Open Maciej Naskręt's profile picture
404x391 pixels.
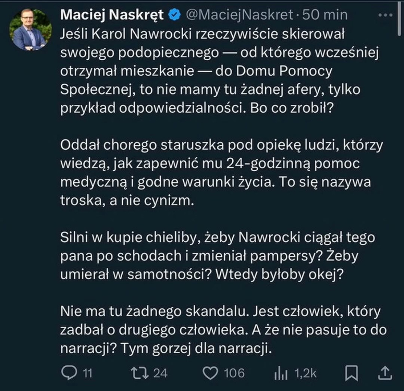tap(30, 29)
